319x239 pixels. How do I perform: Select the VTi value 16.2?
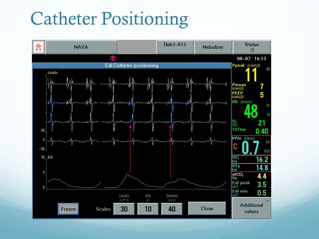click(x=262, y=160)
